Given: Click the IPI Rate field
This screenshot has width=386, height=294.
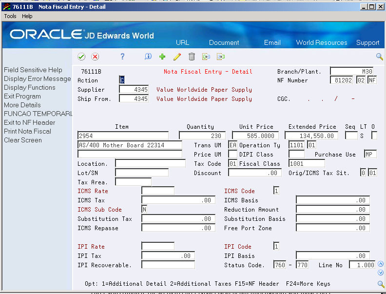Looking at the screenshot, I should [x=158, y=247].
